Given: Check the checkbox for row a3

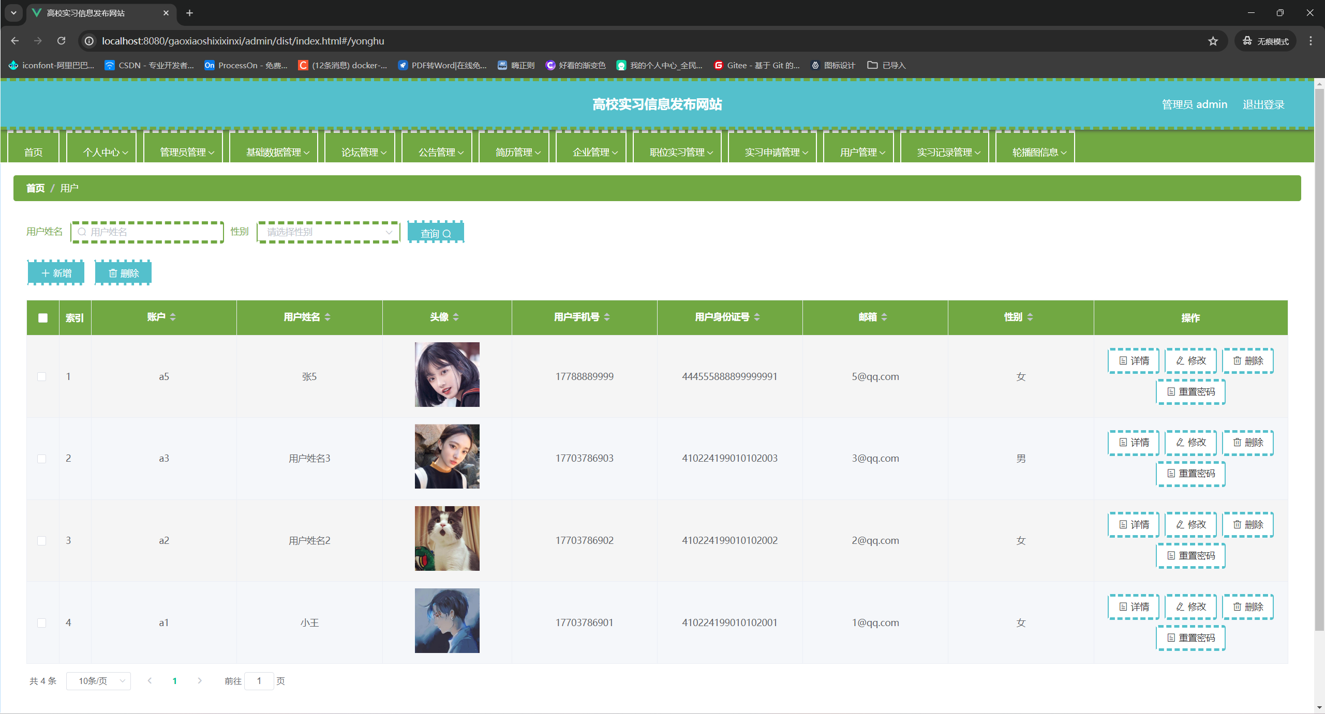Looking at the screenshot, I should pos(42,459).
